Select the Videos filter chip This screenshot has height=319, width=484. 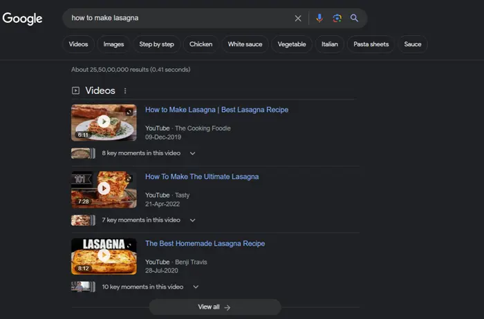79,44
